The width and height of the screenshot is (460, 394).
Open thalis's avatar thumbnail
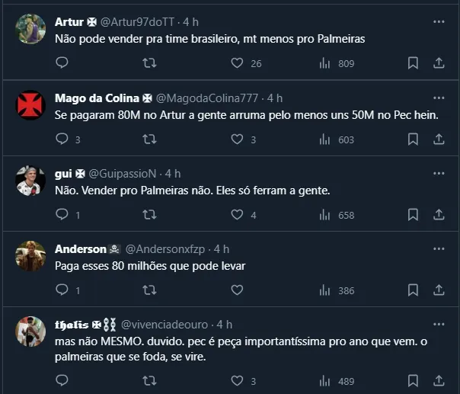[31, 332]
